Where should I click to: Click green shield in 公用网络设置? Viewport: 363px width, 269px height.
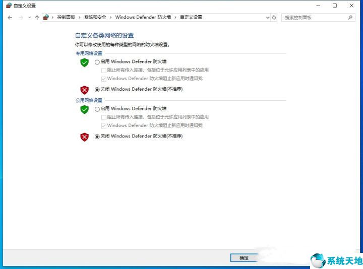(x=85, y=109)
